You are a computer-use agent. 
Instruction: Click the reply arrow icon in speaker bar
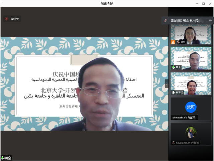(x=210, y=21)
